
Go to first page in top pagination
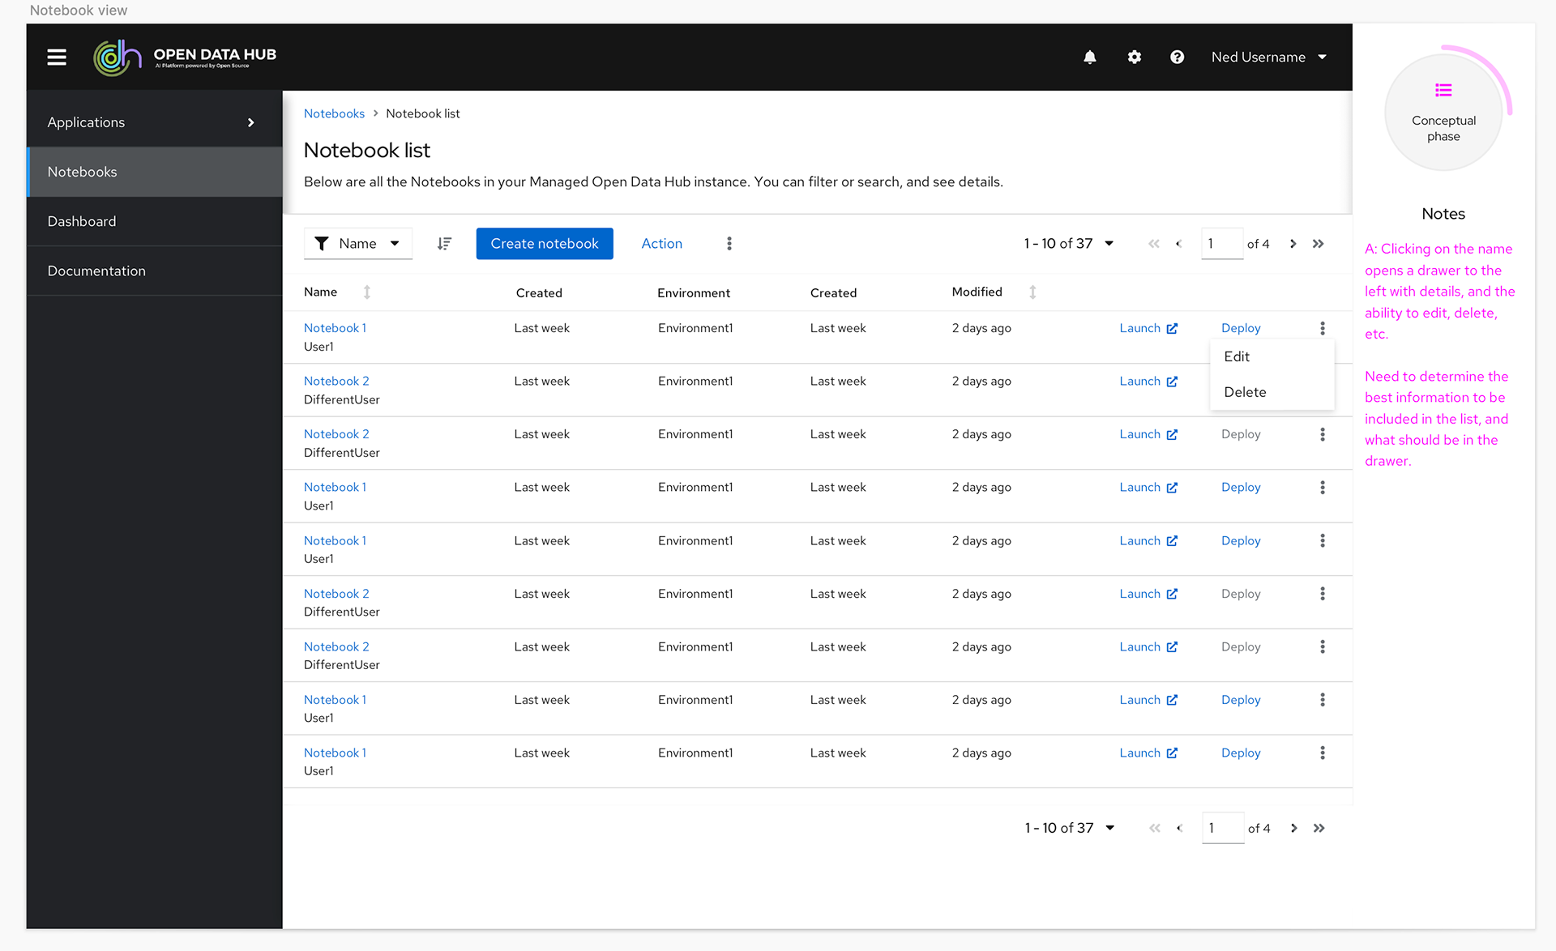1154,244
